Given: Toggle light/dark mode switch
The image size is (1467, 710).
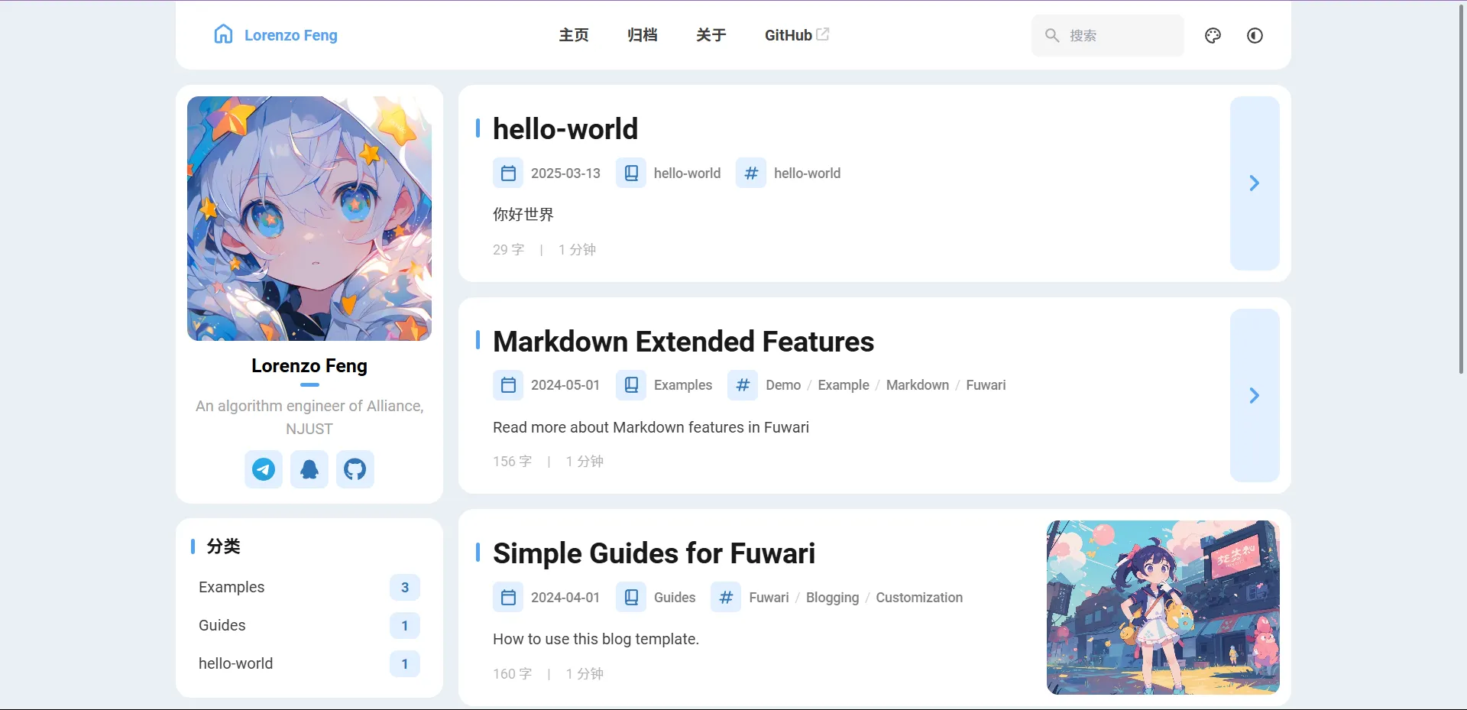Looking at the screenshot, I should click(x=1255, y=35).
